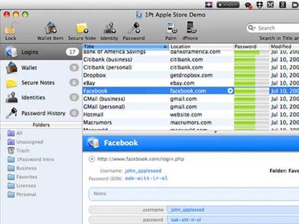
Task: Select Logins in the sidebar
Action: click(x=41, y=52)
